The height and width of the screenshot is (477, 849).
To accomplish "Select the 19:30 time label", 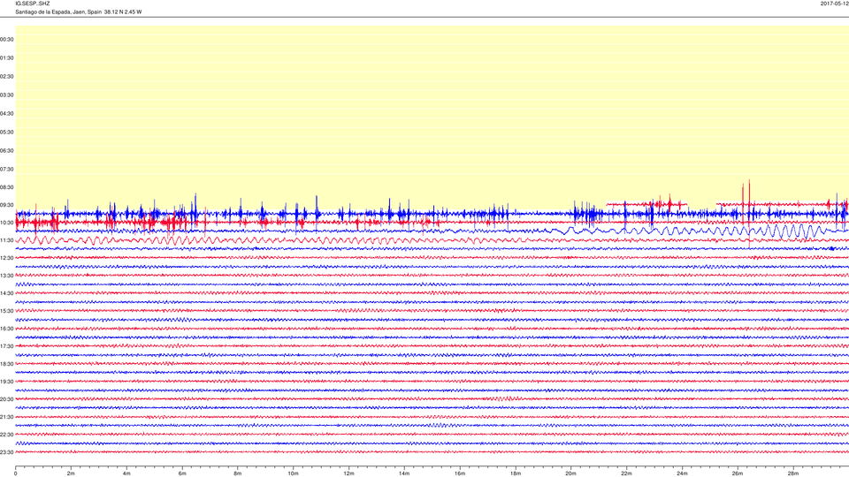I will (7, 382).
